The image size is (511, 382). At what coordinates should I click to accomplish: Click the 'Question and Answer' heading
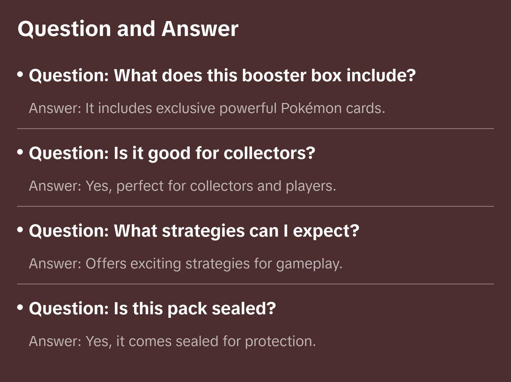click(x=128, y=29)
